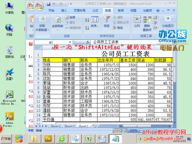Image resolution: width=192 pixels, height=144 pixels.
Task: Switch to Page Break Preview in status bar
Action: pyautogui.click(x=125, y=131)
